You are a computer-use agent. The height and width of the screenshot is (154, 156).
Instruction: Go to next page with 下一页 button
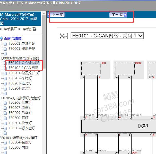coord(118,15)
